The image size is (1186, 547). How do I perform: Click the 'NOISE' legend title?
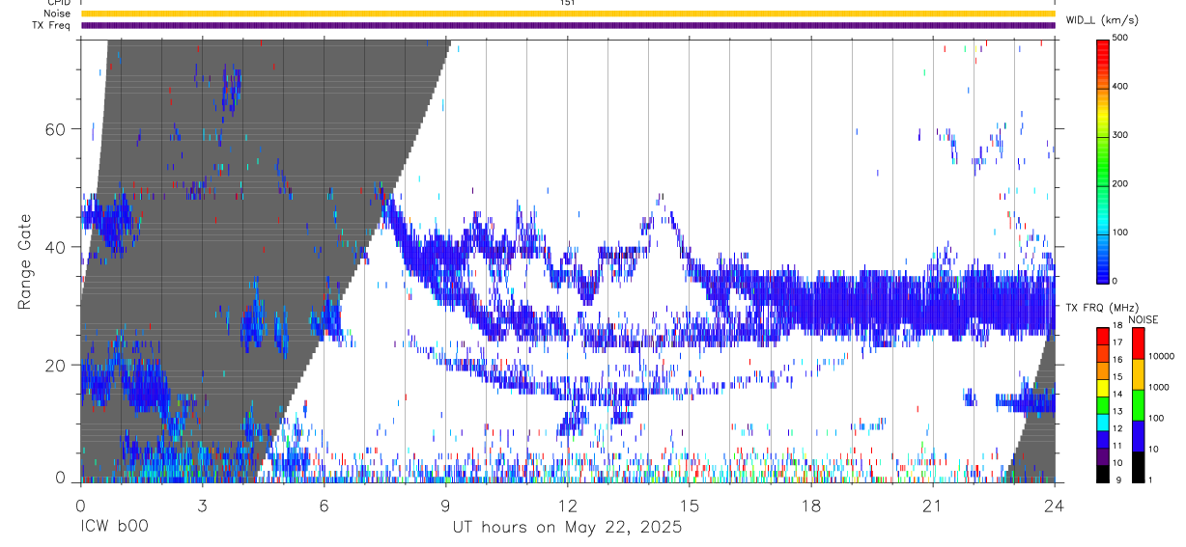1144,319
